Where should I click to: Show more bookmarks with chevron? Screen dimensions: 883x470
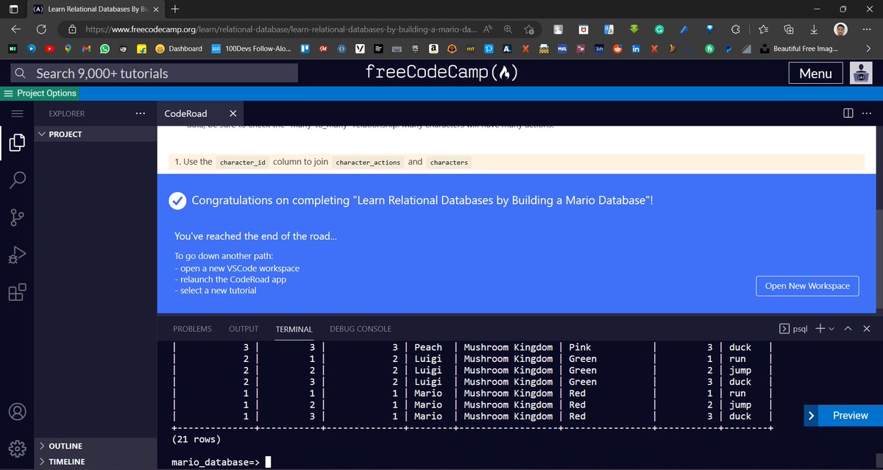[869, 49]
